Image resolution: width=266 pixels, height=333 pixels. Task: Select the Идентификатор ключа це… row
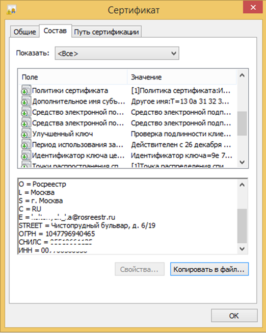click(127, 156)
